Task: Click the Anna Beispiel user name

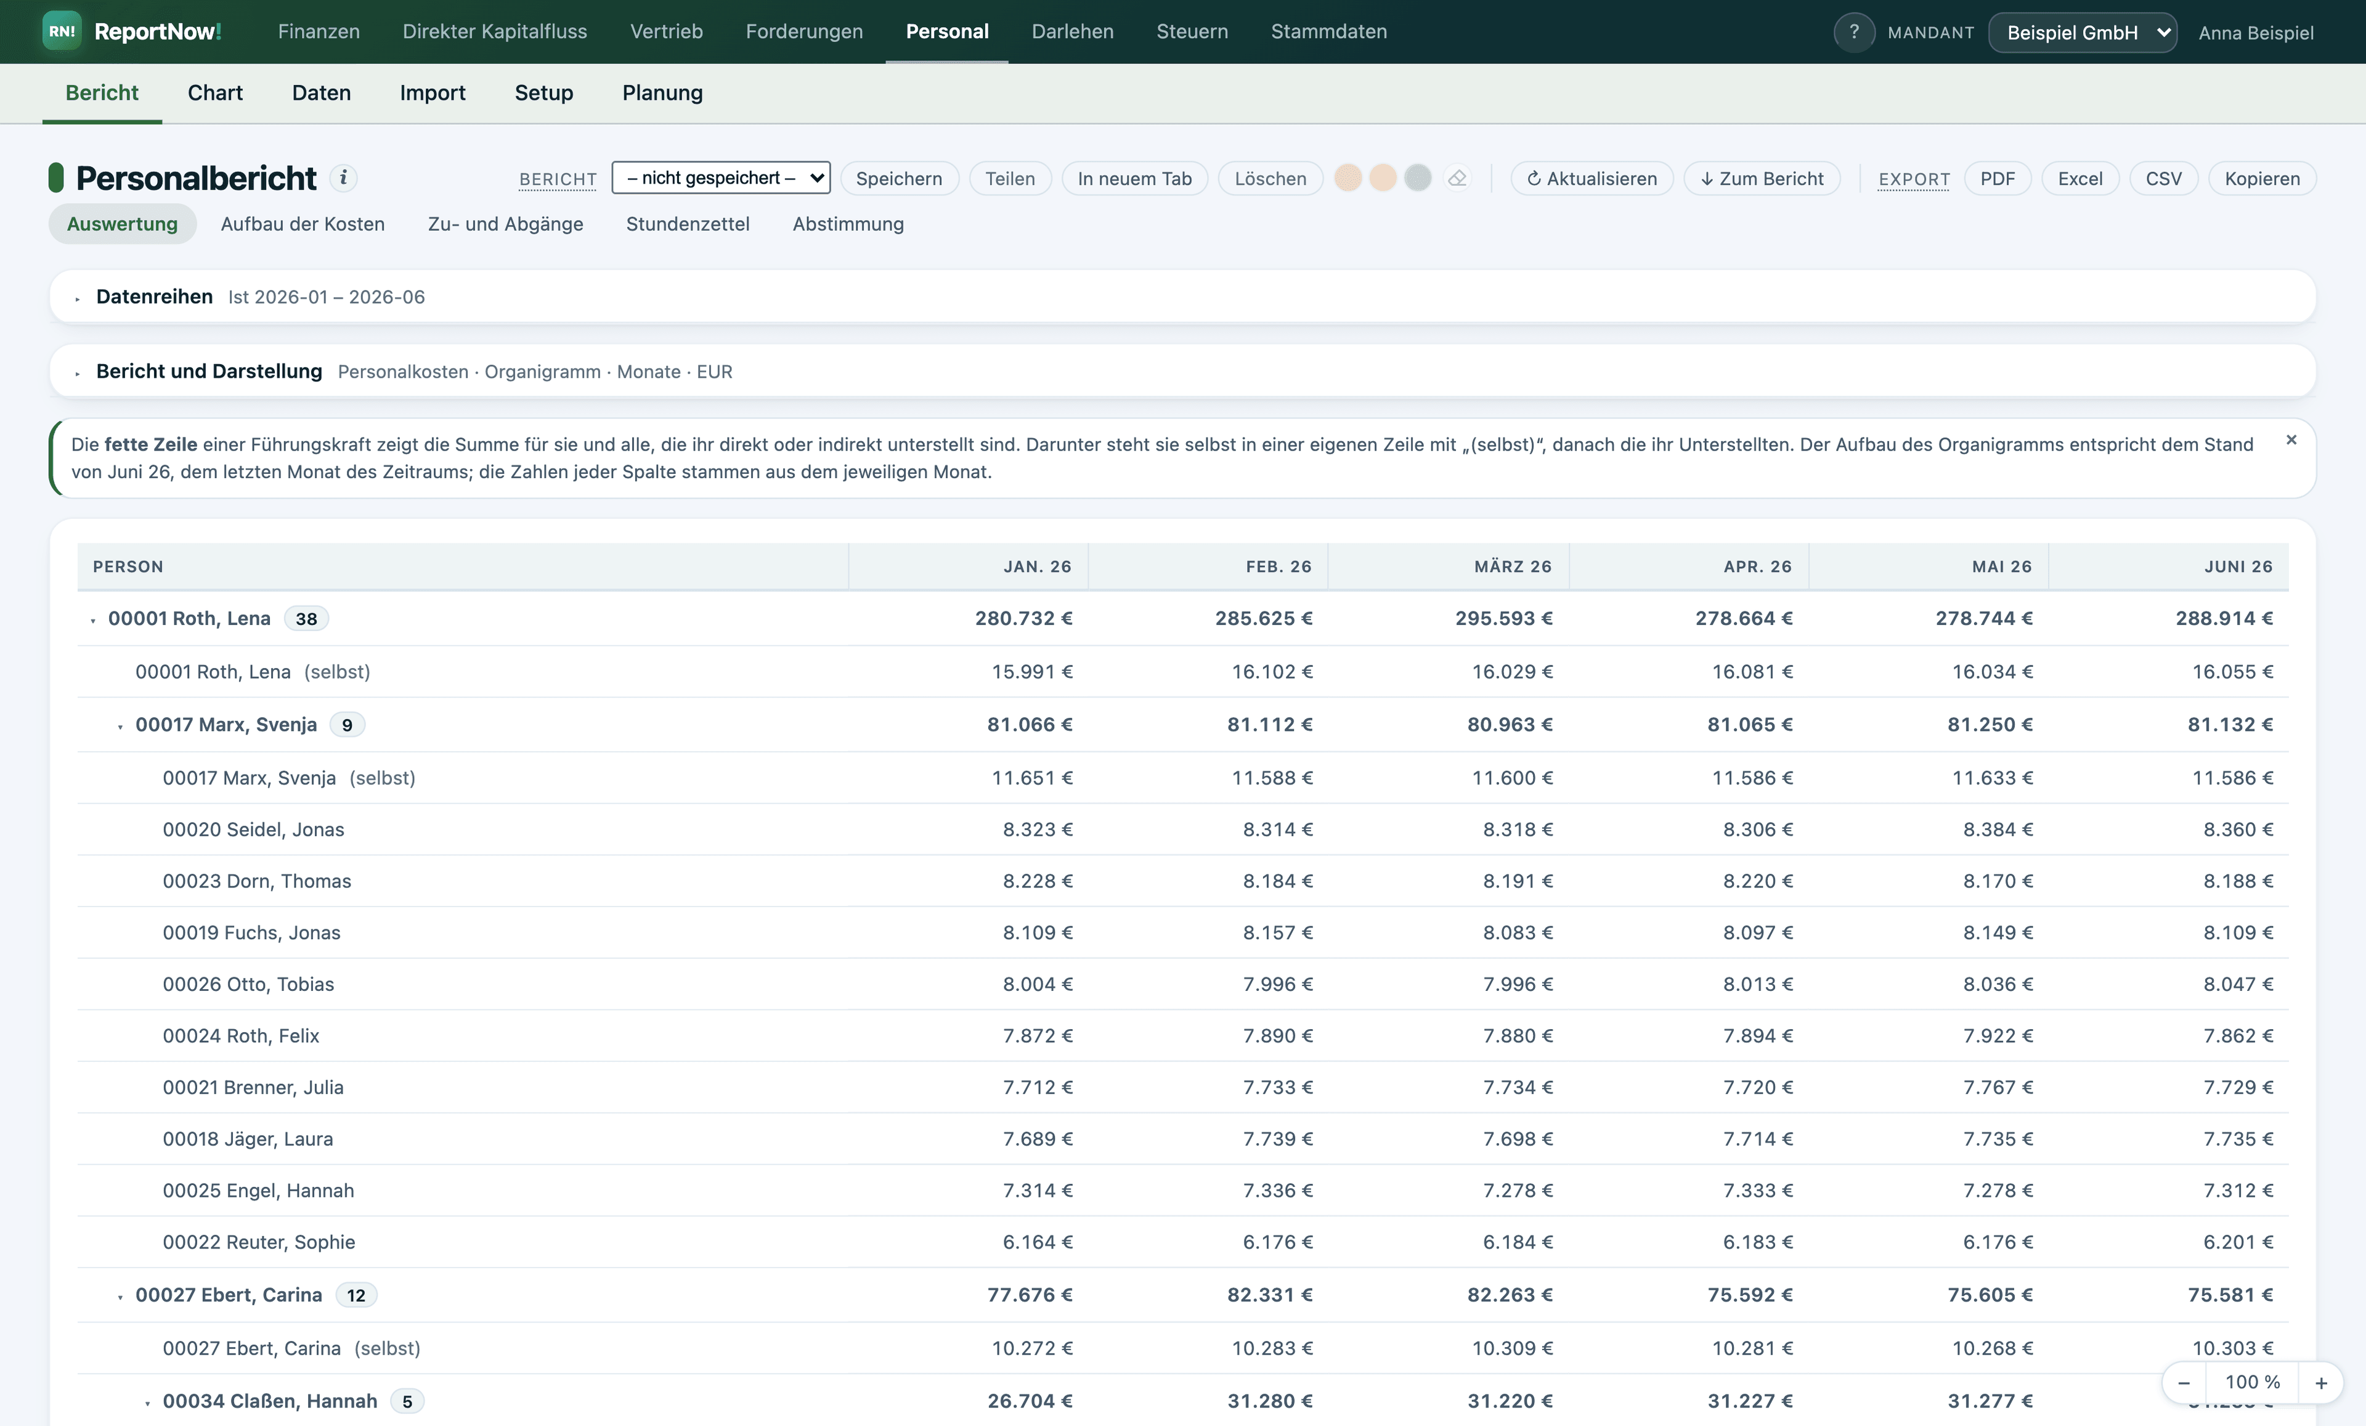Action: click(x=2256, y=33)
